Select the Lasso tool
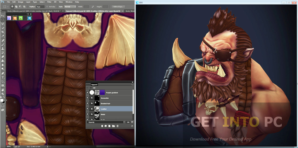Screen dimensions: 298x148 click(x=3, y=24)
